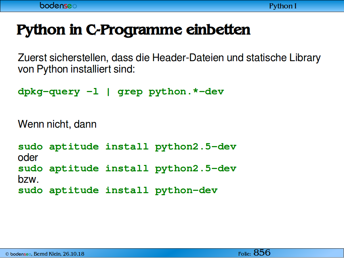The image size is (344, 258).
Task: Click the 'Folie:' label in the footer
Action: point(245,254)
